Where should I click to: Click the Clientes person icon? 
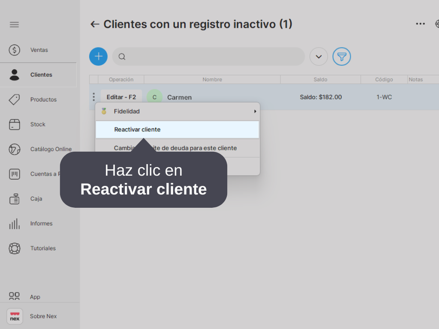14,75
